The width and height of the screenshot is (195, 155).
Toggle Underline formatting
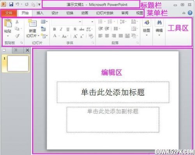(x=68, y=29)
